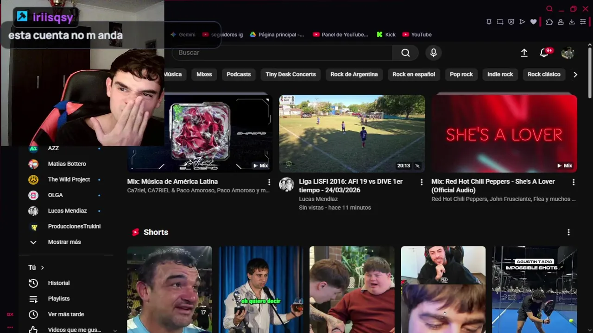Viewport: 593px width, 333px height.
Task: Activate voice search microphone
Action: point(434,53)
